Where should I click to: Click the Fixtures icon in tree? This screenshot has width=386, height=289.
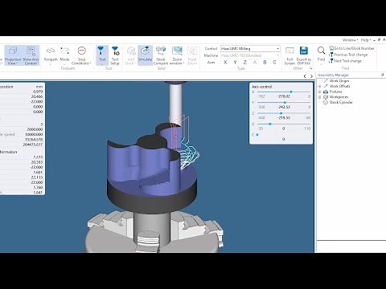point(326,92)
